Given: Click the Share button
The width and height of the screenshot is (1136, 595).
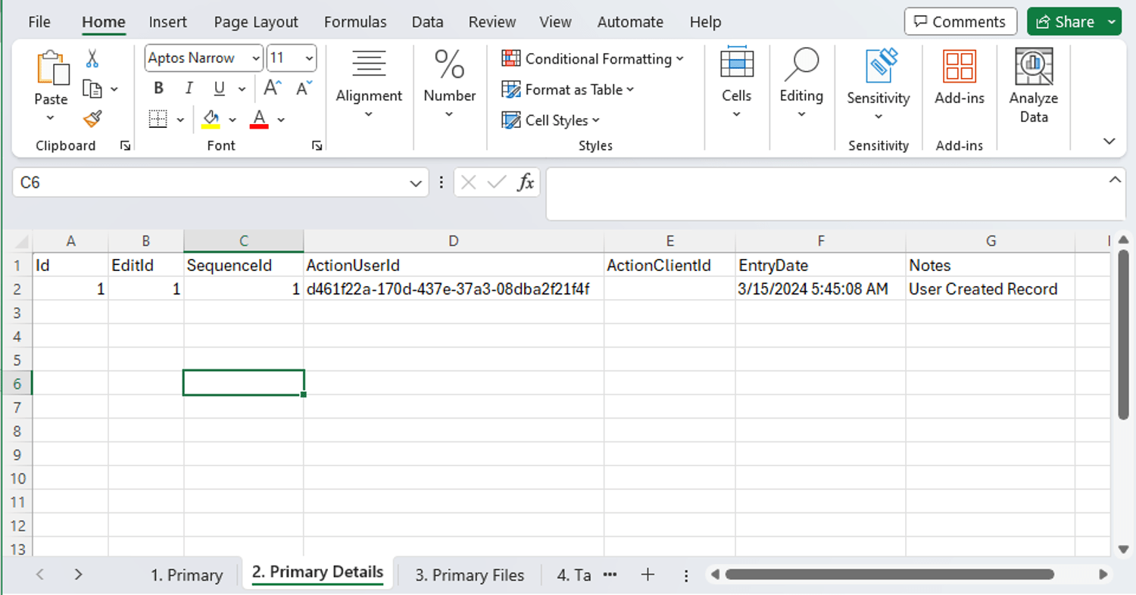Looking at the screenshot, I should pos(1069,21).
